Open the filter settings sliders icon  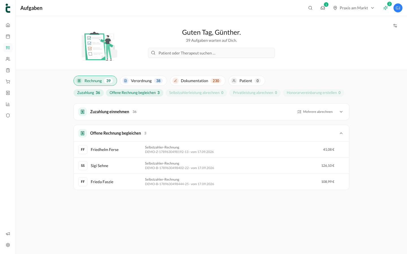pos(395,26)
